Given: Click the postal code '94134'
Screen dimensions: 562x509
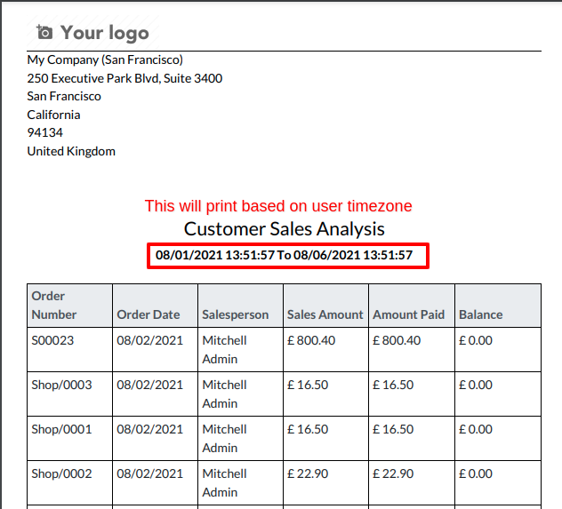Looking at the screenshot, I should pos(44,132).
